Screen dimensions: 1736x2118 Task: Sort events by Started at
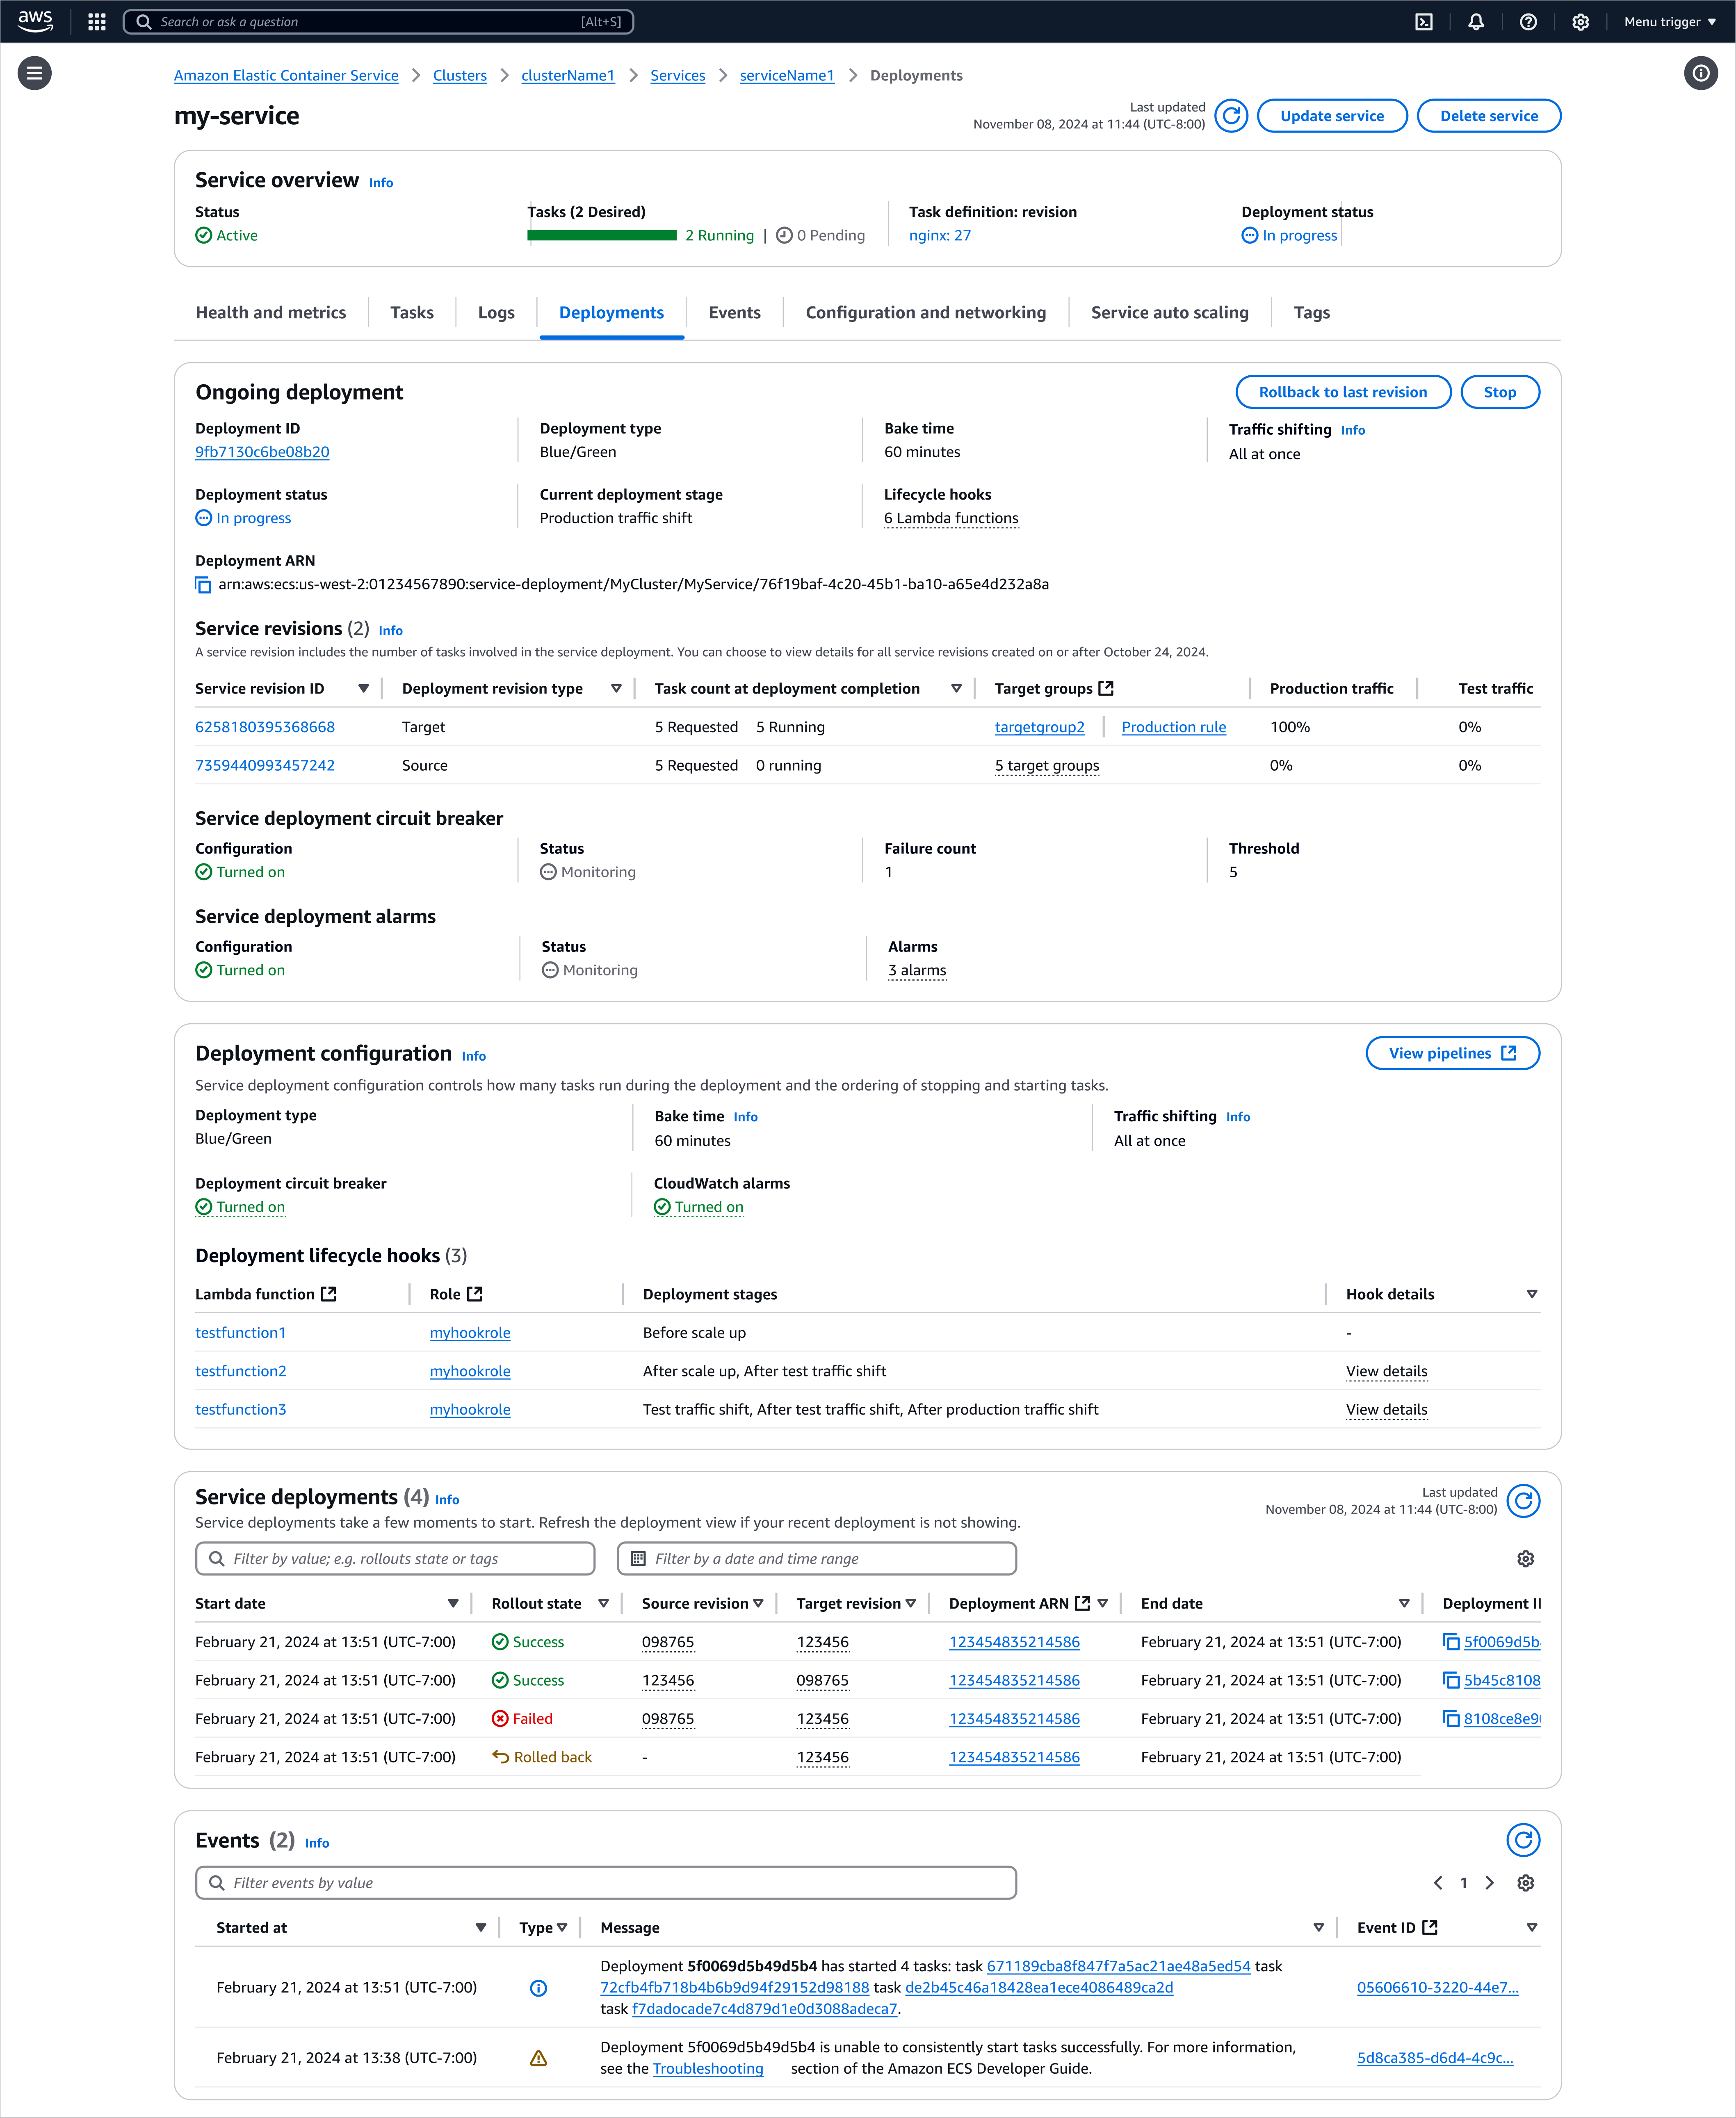[x=481, y=1928]
